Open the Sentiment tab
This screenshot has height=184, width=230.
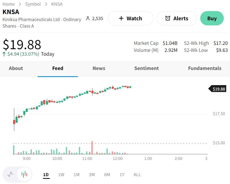point(146,68)
